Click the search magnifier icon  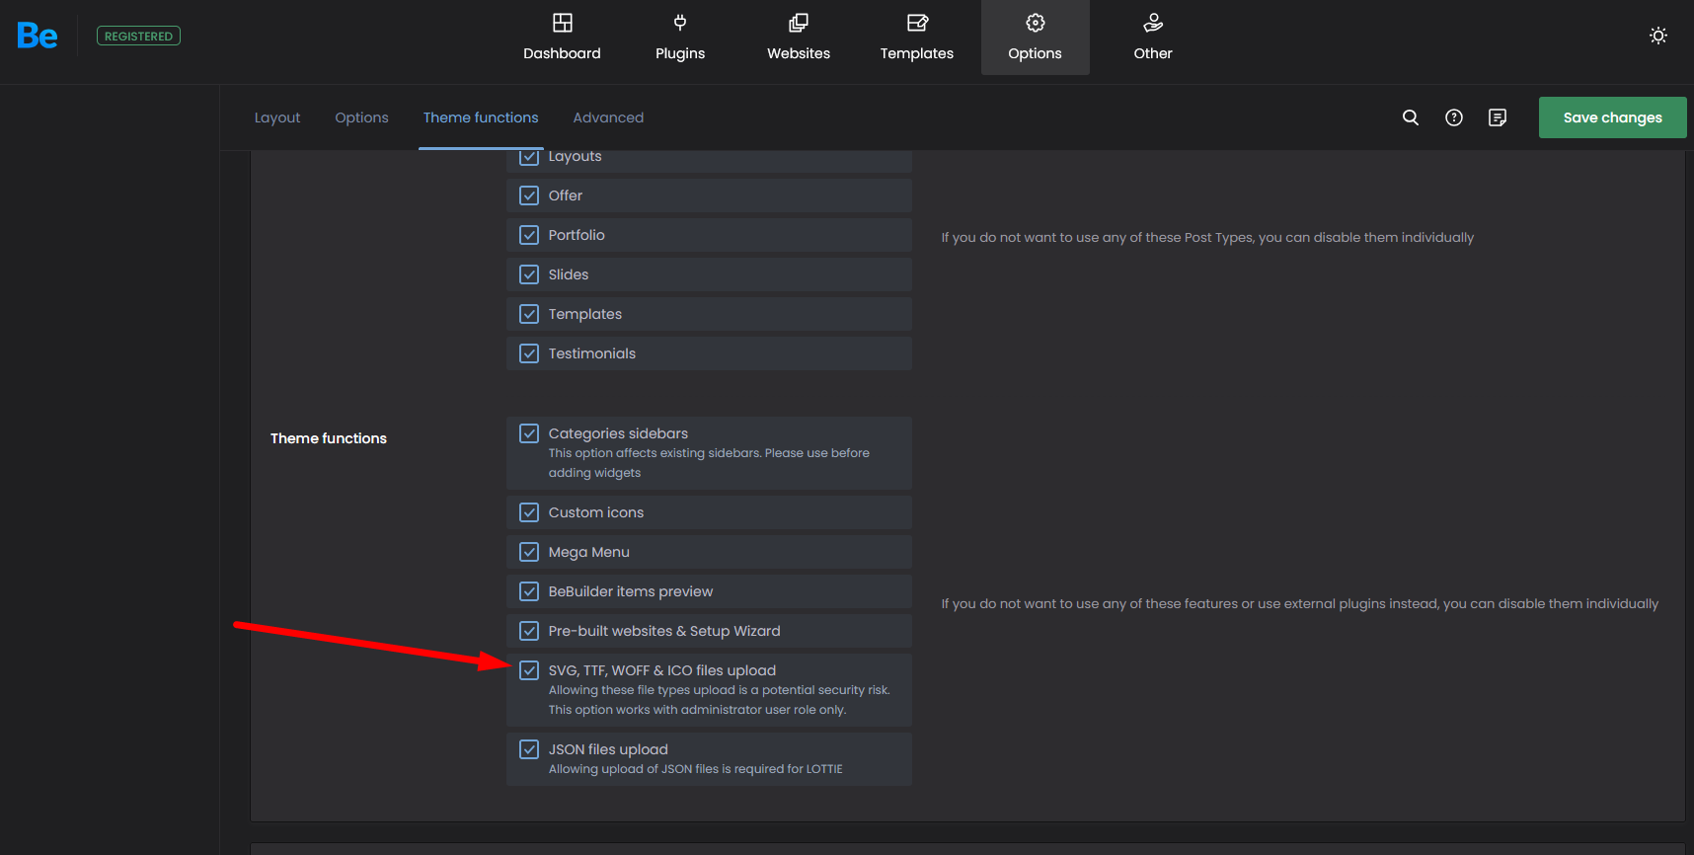(1410, 117)
